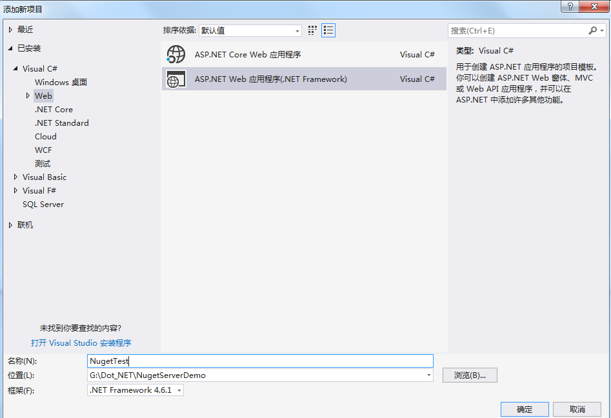Select the Visual Basic tree label

pos(45,177)
